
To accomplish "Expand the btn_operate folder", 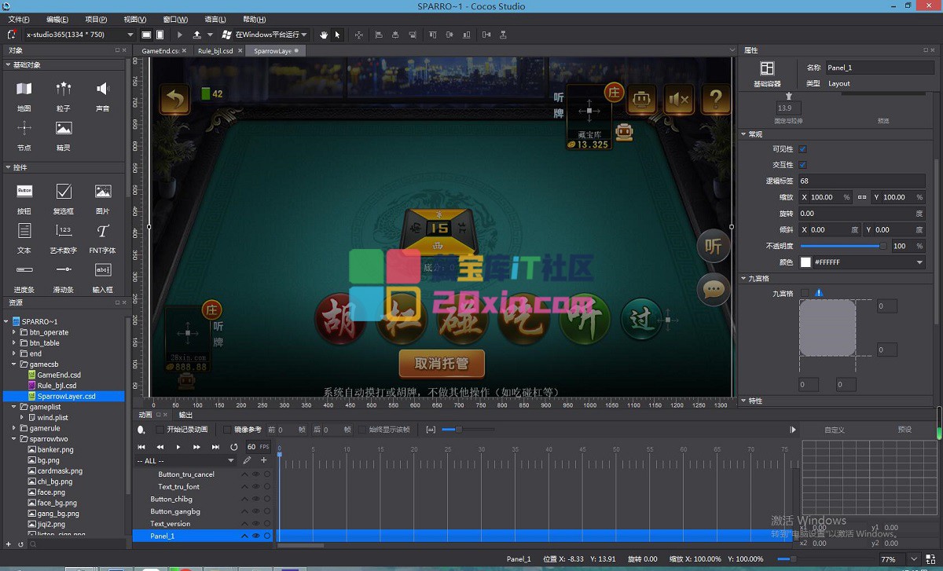I will pos(14,332).
